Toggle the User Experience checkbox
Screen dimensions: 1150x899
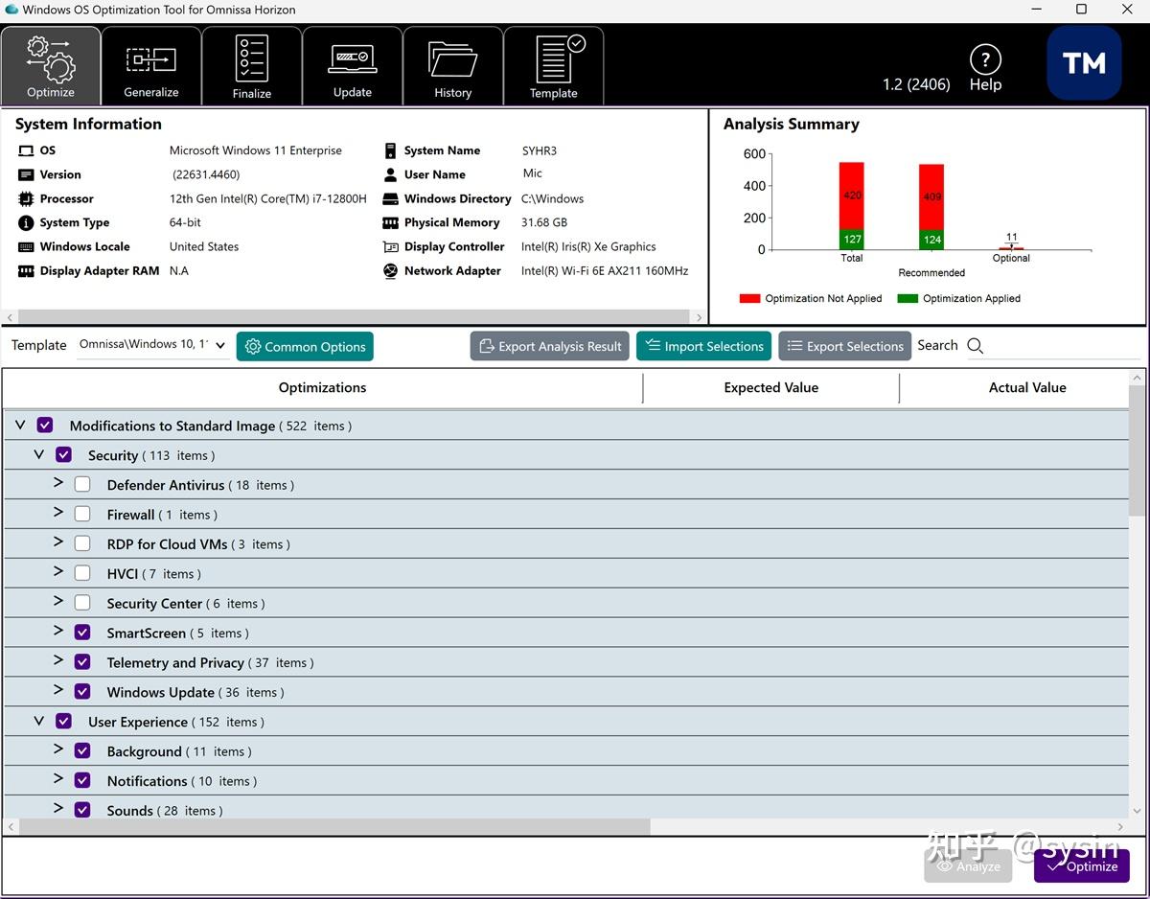coord(63,721)
